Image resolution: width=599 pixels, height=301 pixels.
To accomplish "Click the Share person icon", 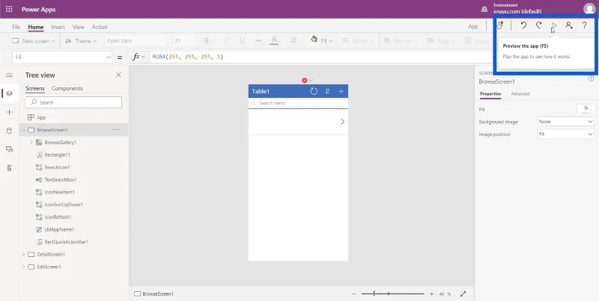I will (569, 25).
